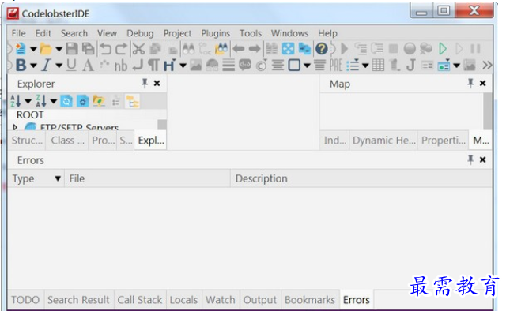Viewport: 506px width, 311px height.
Task: Click the green Run debug play icon
Action: 443,49
